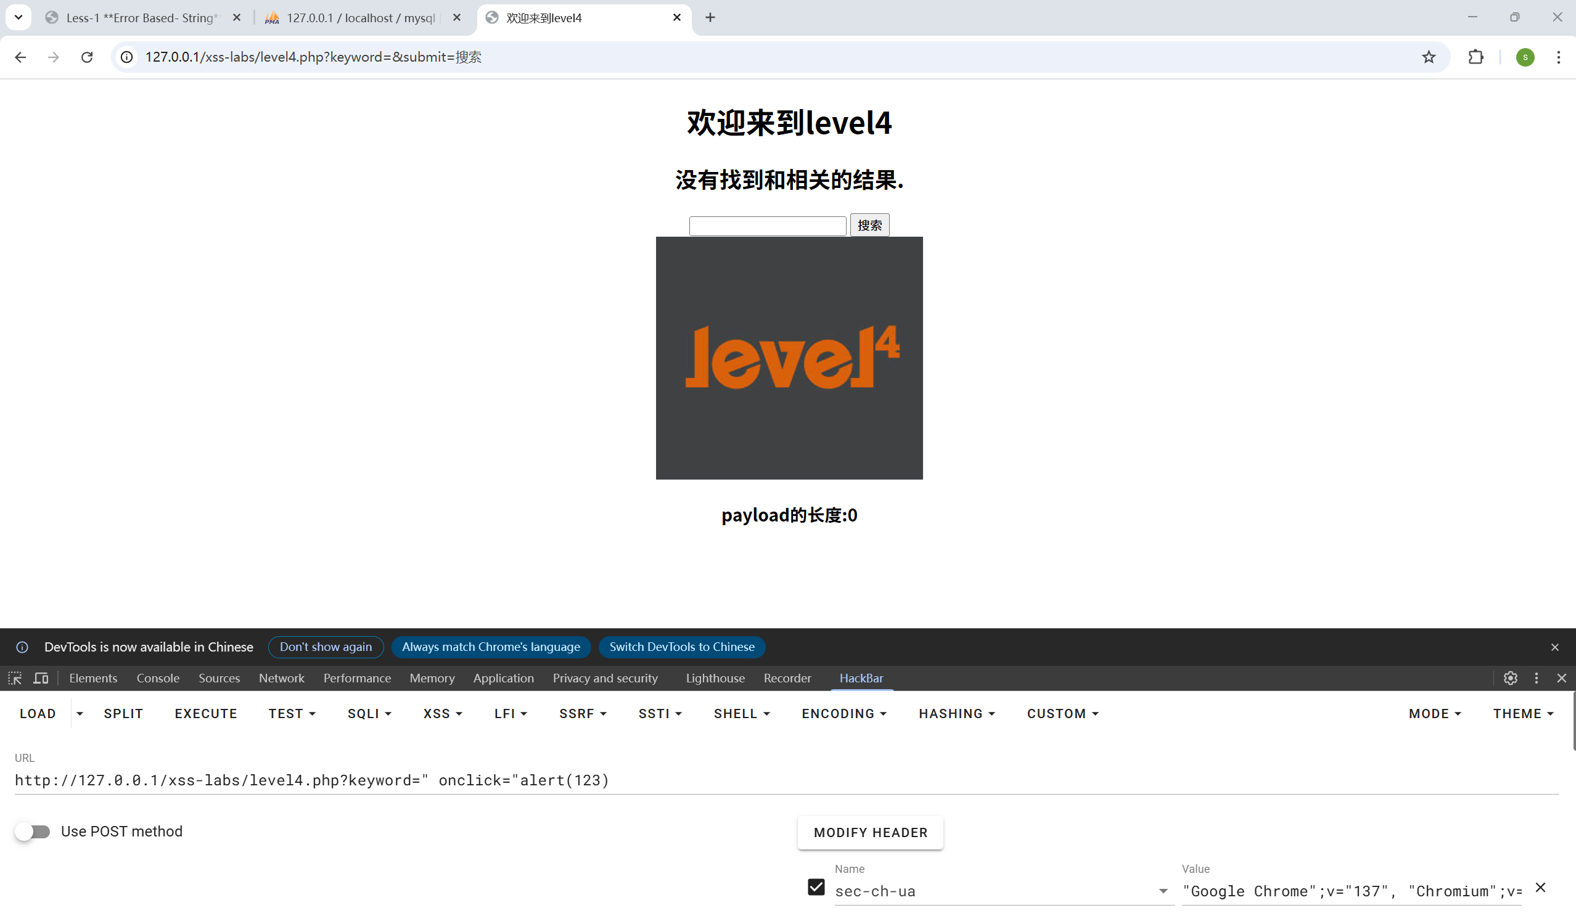Click the 搜索 search button

click(869, 224)
